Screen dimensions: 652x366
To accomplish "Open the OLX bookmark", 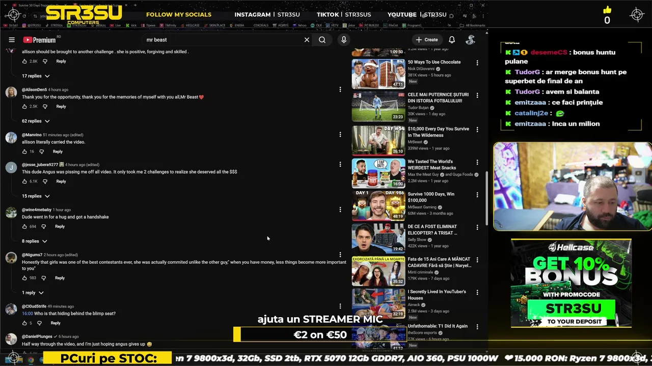I will (x=316, y=25).
